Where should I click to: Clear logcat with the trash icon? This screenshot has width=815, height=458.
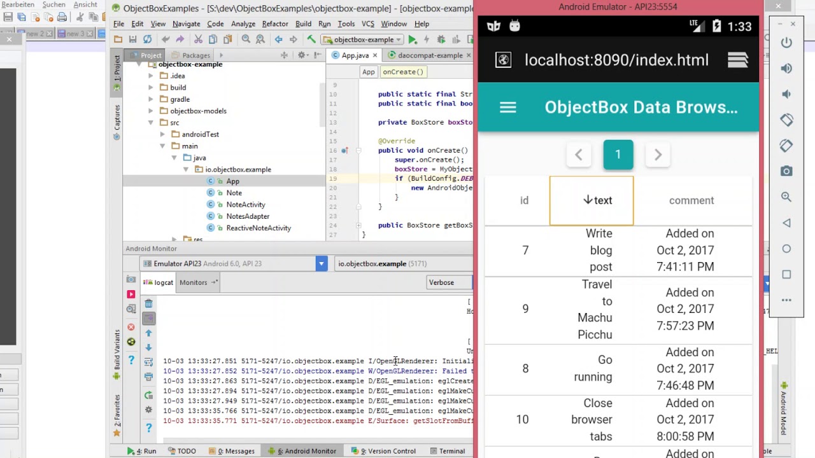(x=148, y=303)
